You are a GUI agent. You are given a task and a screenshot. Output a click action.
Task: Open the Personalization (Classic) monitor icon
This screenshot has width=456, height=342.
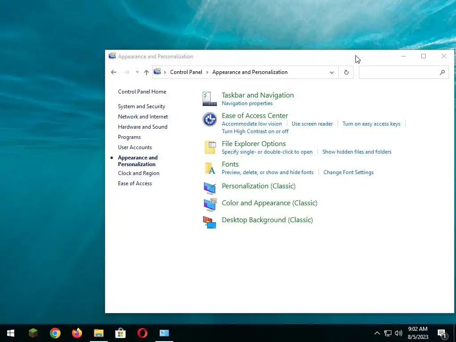coord(210,188)
